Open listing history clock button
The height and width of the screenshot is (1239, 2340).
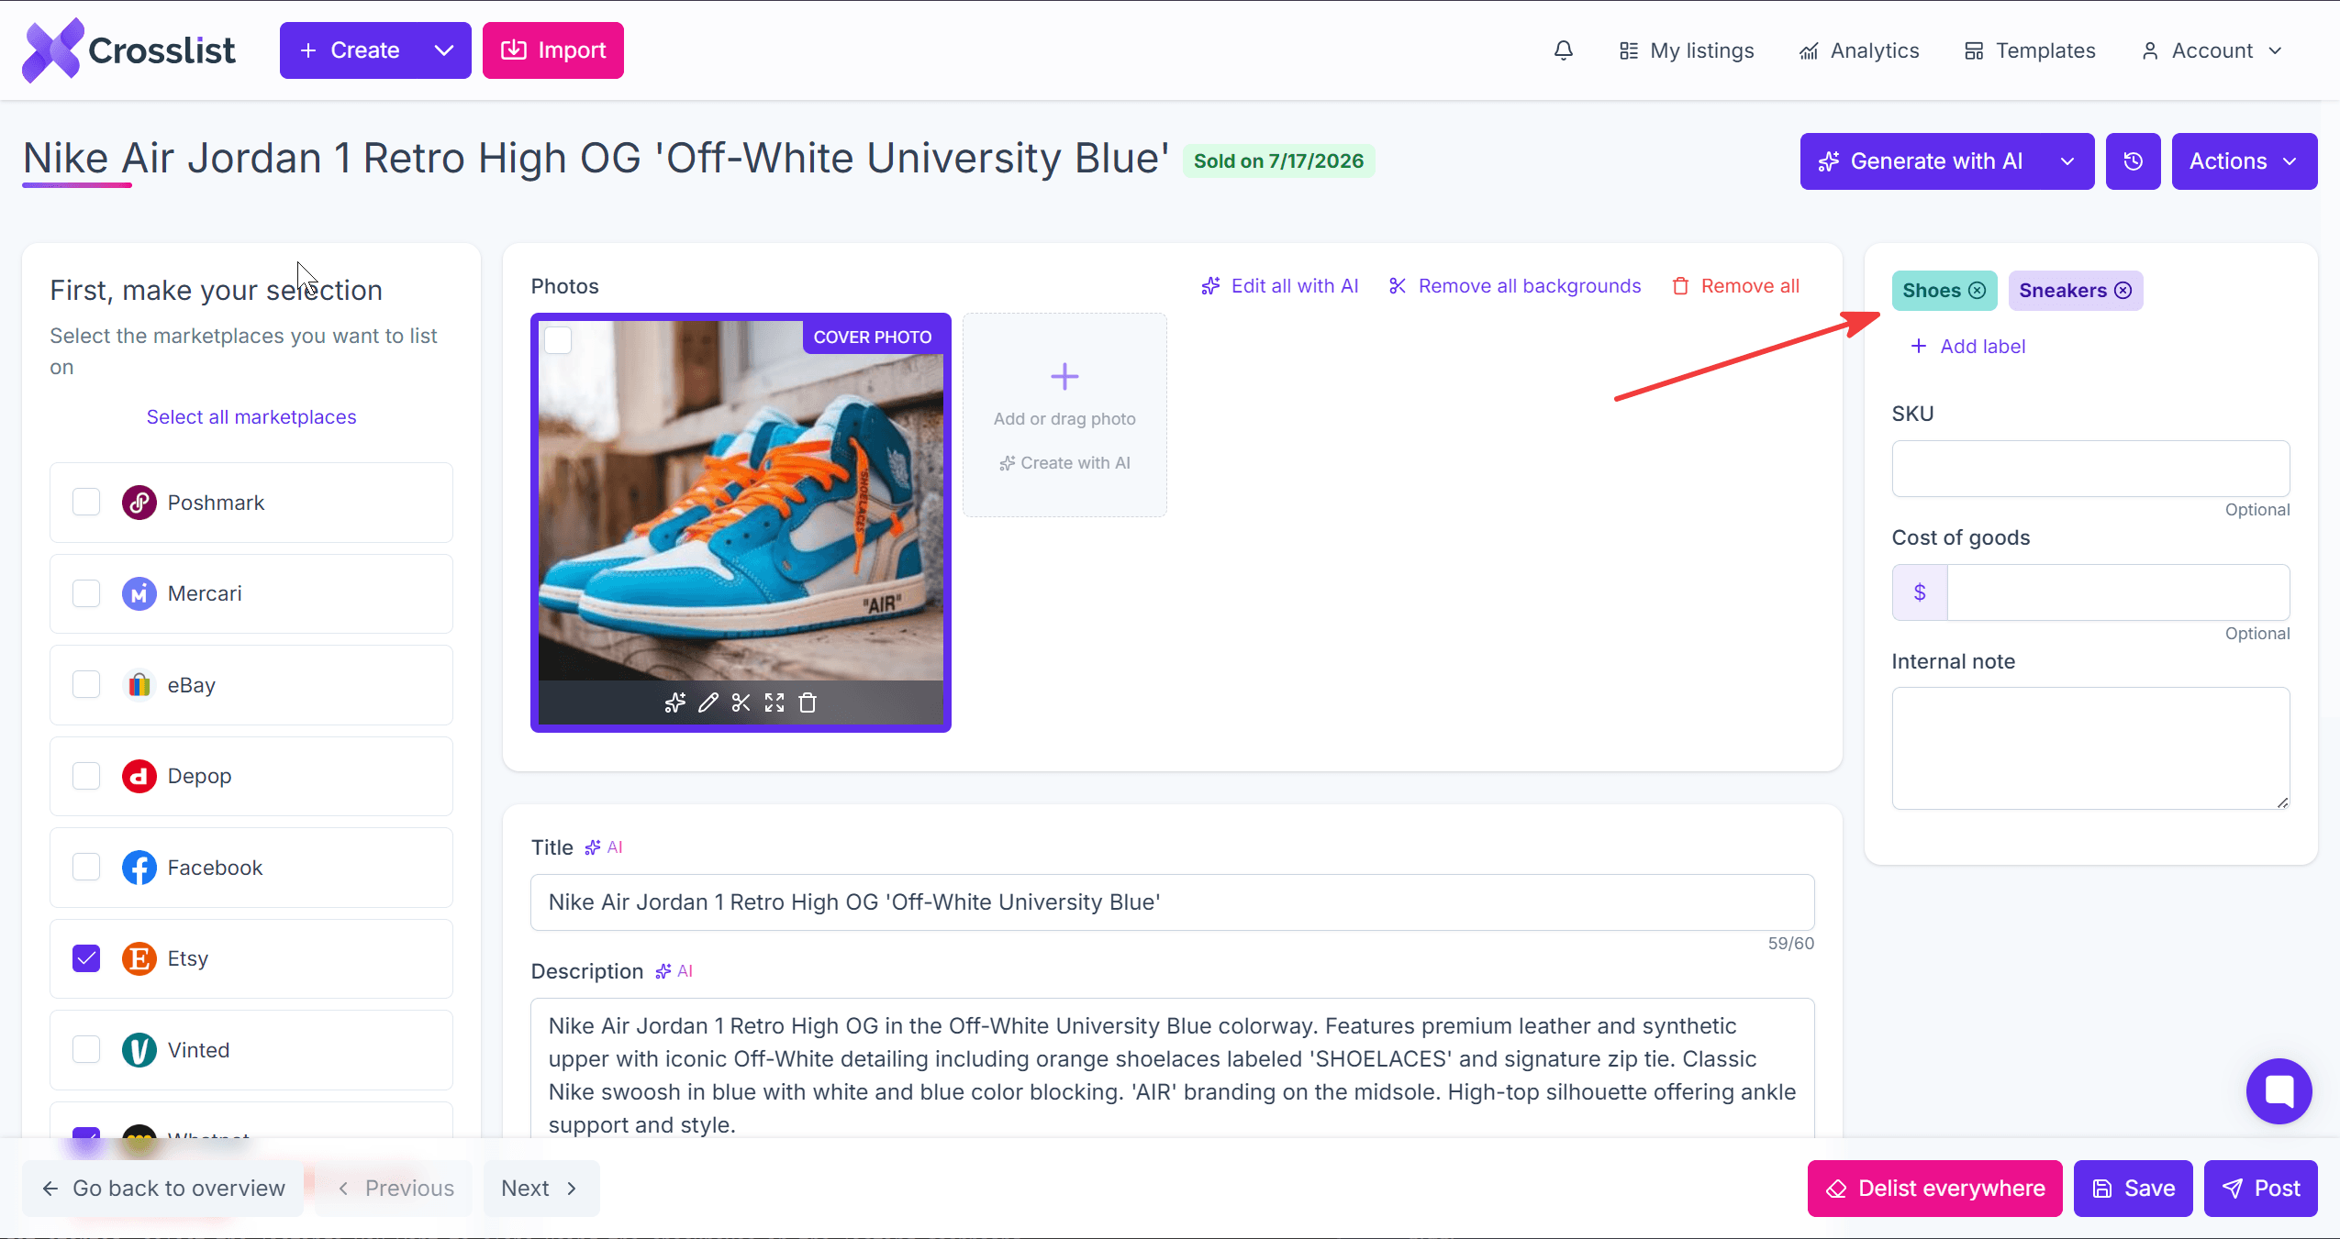2134,161
